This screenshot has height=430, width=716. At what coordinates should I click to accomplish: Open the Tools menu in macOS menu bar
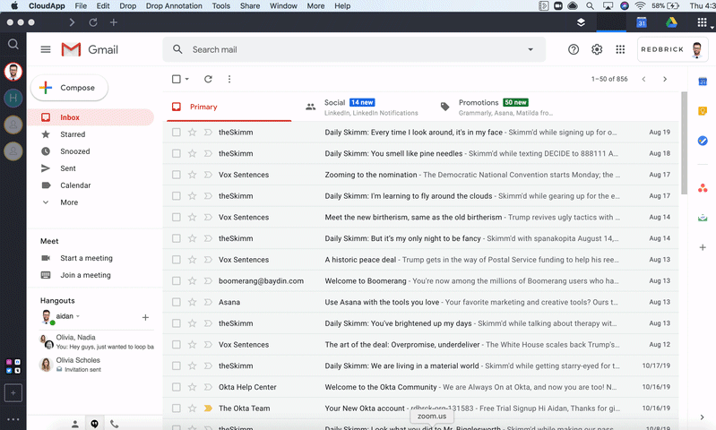pos(221,6)
